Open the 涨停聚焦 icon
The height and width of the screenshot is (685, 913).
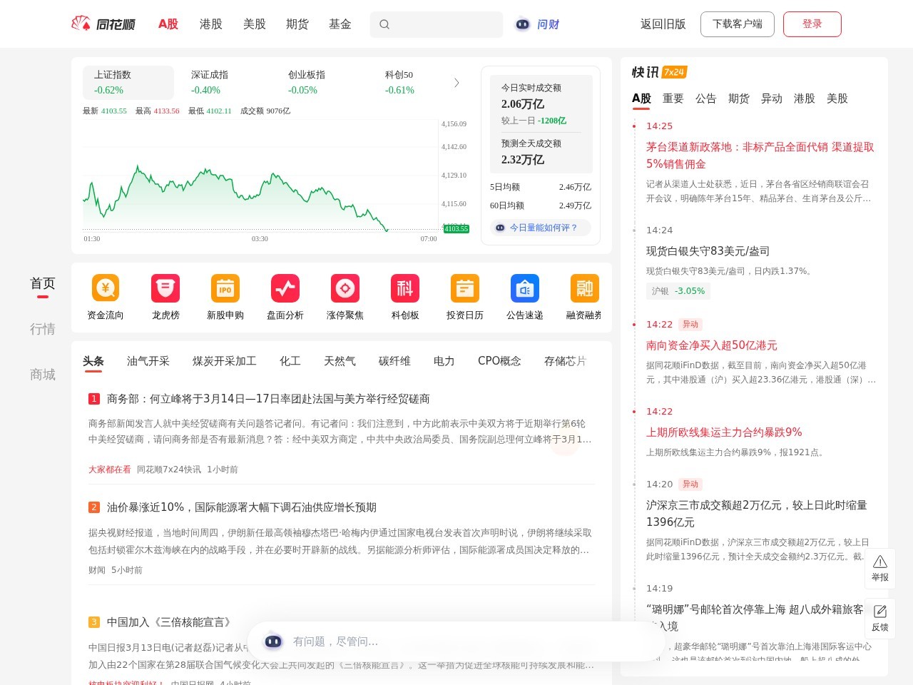[345, 296]
